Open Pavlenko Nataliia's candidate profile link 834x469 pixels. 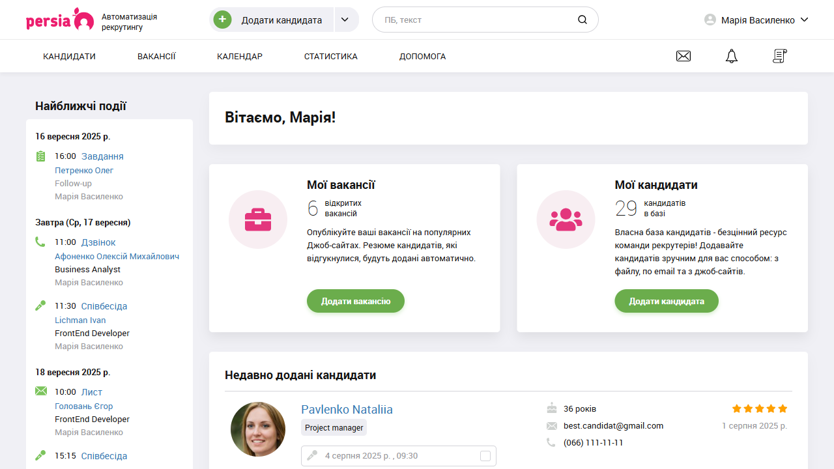[x=347, y=409]
